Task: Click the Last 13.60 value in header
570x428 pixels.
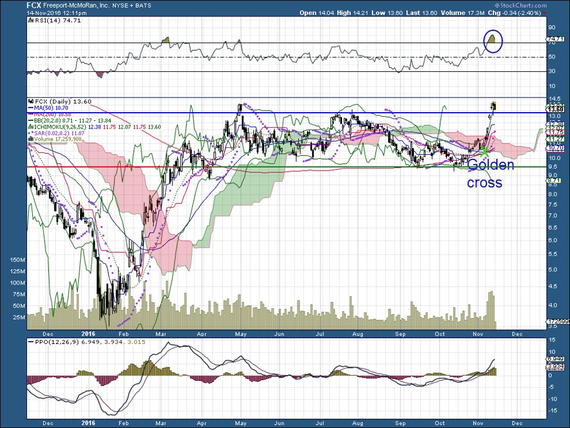Action: pyautogui.click(x=422, y=13)
